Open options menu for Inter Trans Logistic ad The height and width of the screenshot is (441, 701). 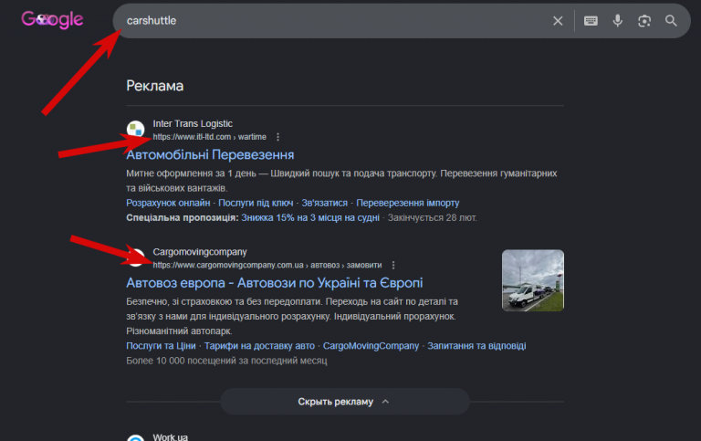(278, 137)
